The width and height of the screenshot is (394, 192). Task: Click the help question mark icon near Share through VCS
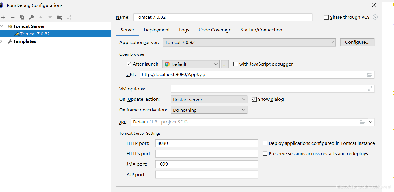[x=375, y=17]
